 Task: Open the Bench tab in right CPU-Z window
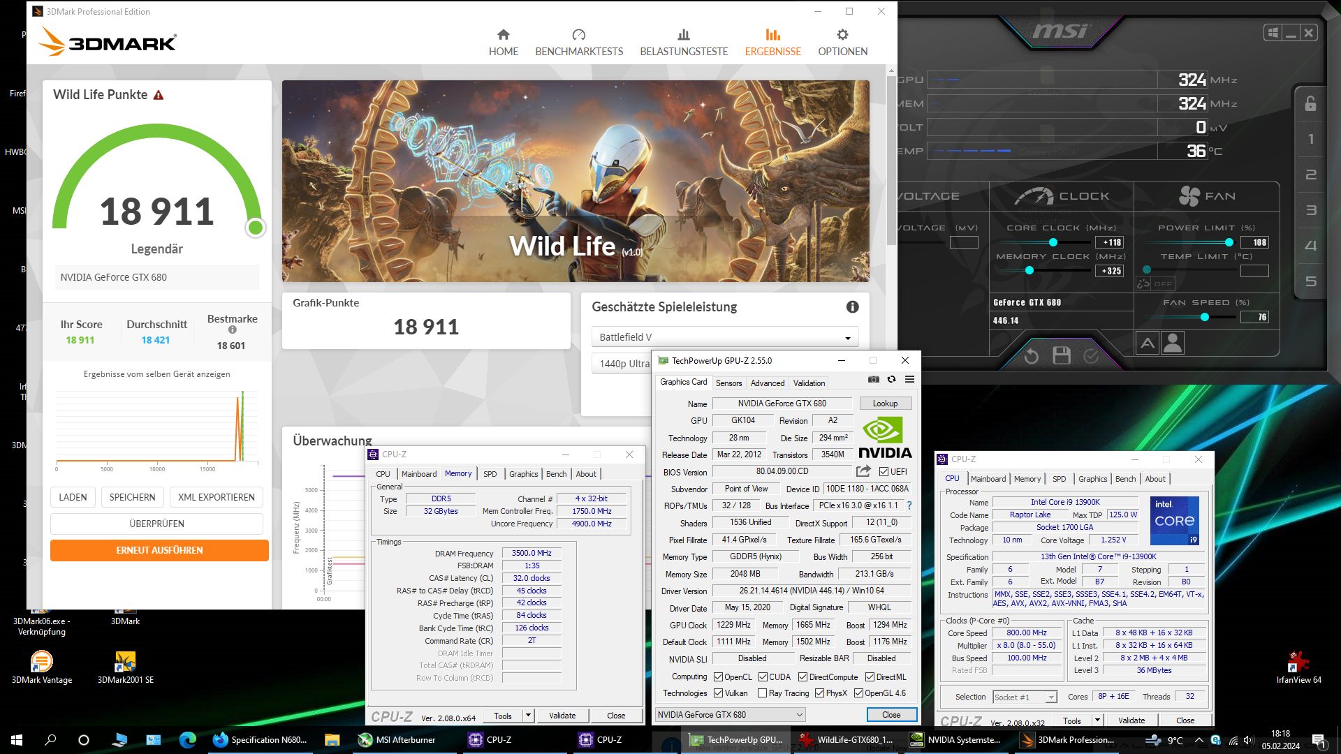click(x=1125, y=479)
